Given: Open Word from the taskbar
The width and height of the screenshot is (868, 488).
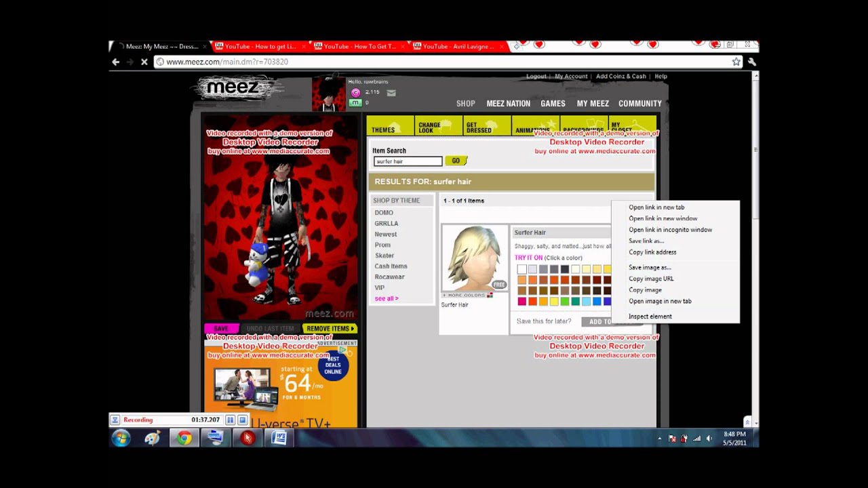Looking at the screenshot, I should (x=279, y=439).
